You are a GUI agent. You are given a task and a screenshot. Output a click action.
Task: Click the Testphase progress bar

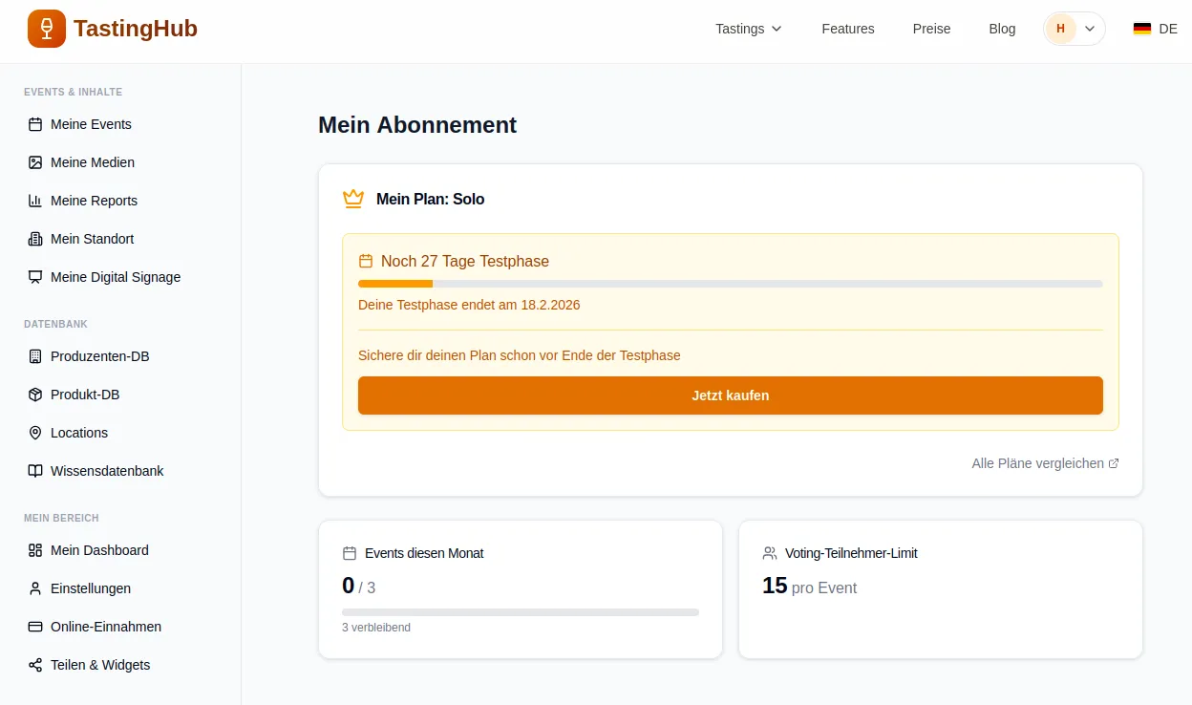point(730,284)
